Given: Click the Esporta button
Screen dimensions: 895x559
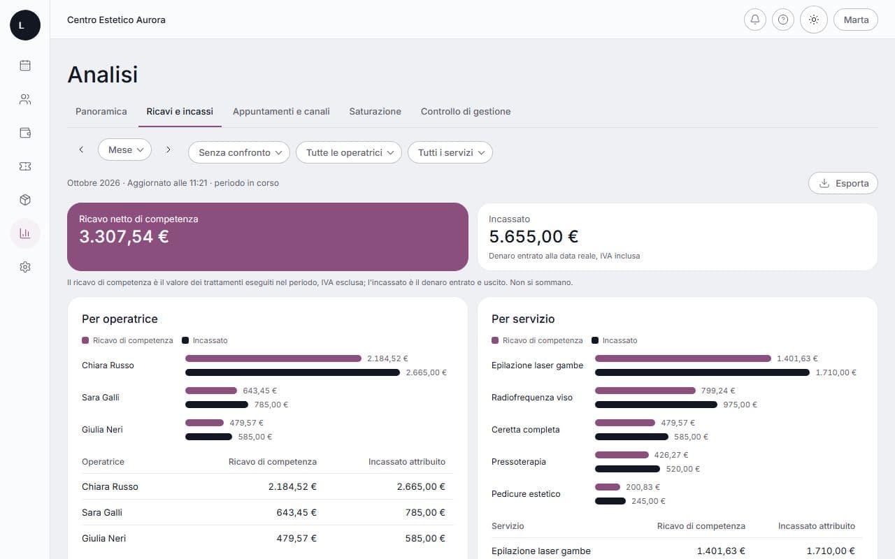Looking at the screenshot, I should pos(843,183).
